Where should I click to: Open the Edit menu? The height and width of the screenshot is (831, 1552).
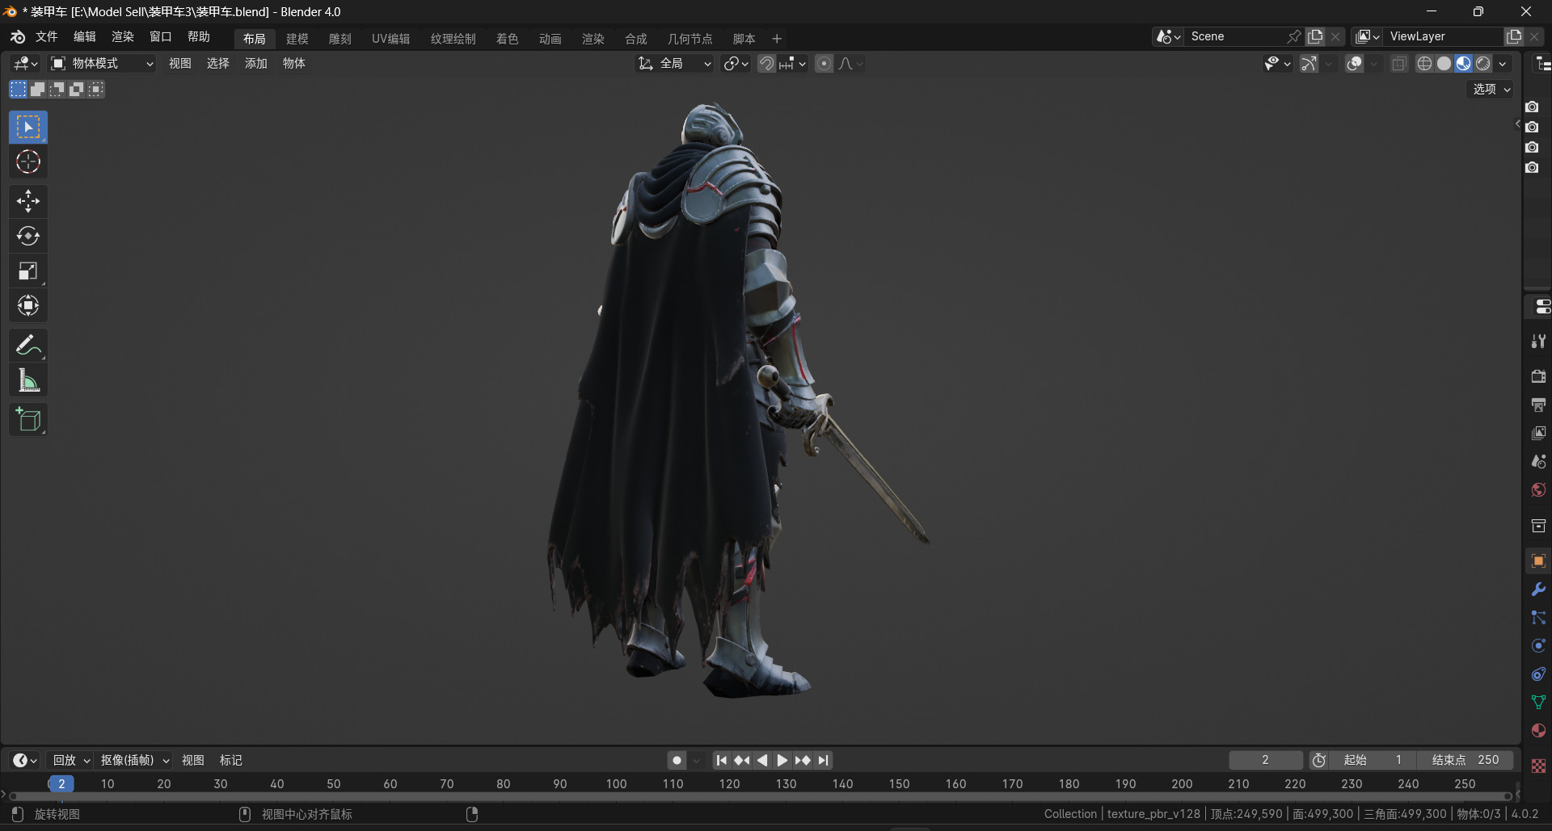tap(85, 37)
